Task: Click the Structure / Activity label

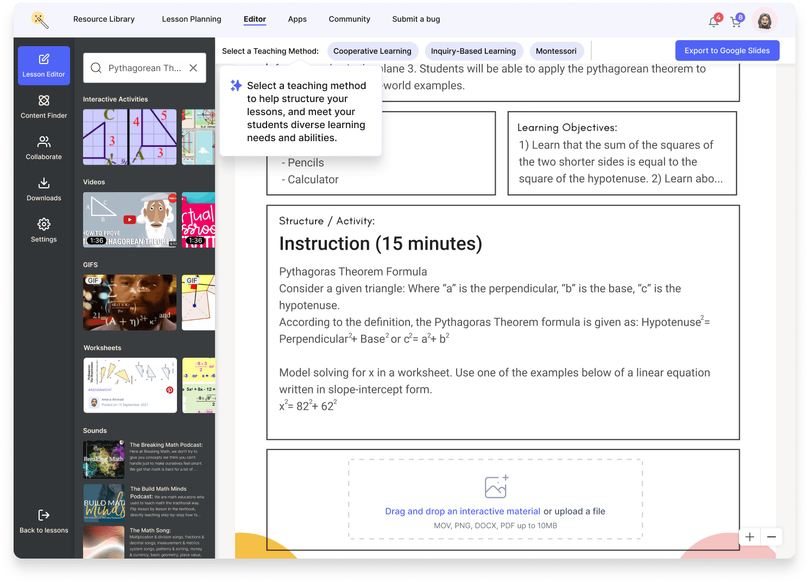Action: (327, 221)
